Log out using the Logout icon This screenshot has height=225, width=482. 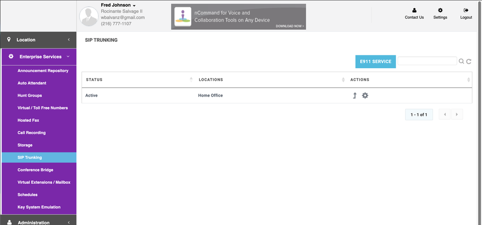tap(466, 13)
